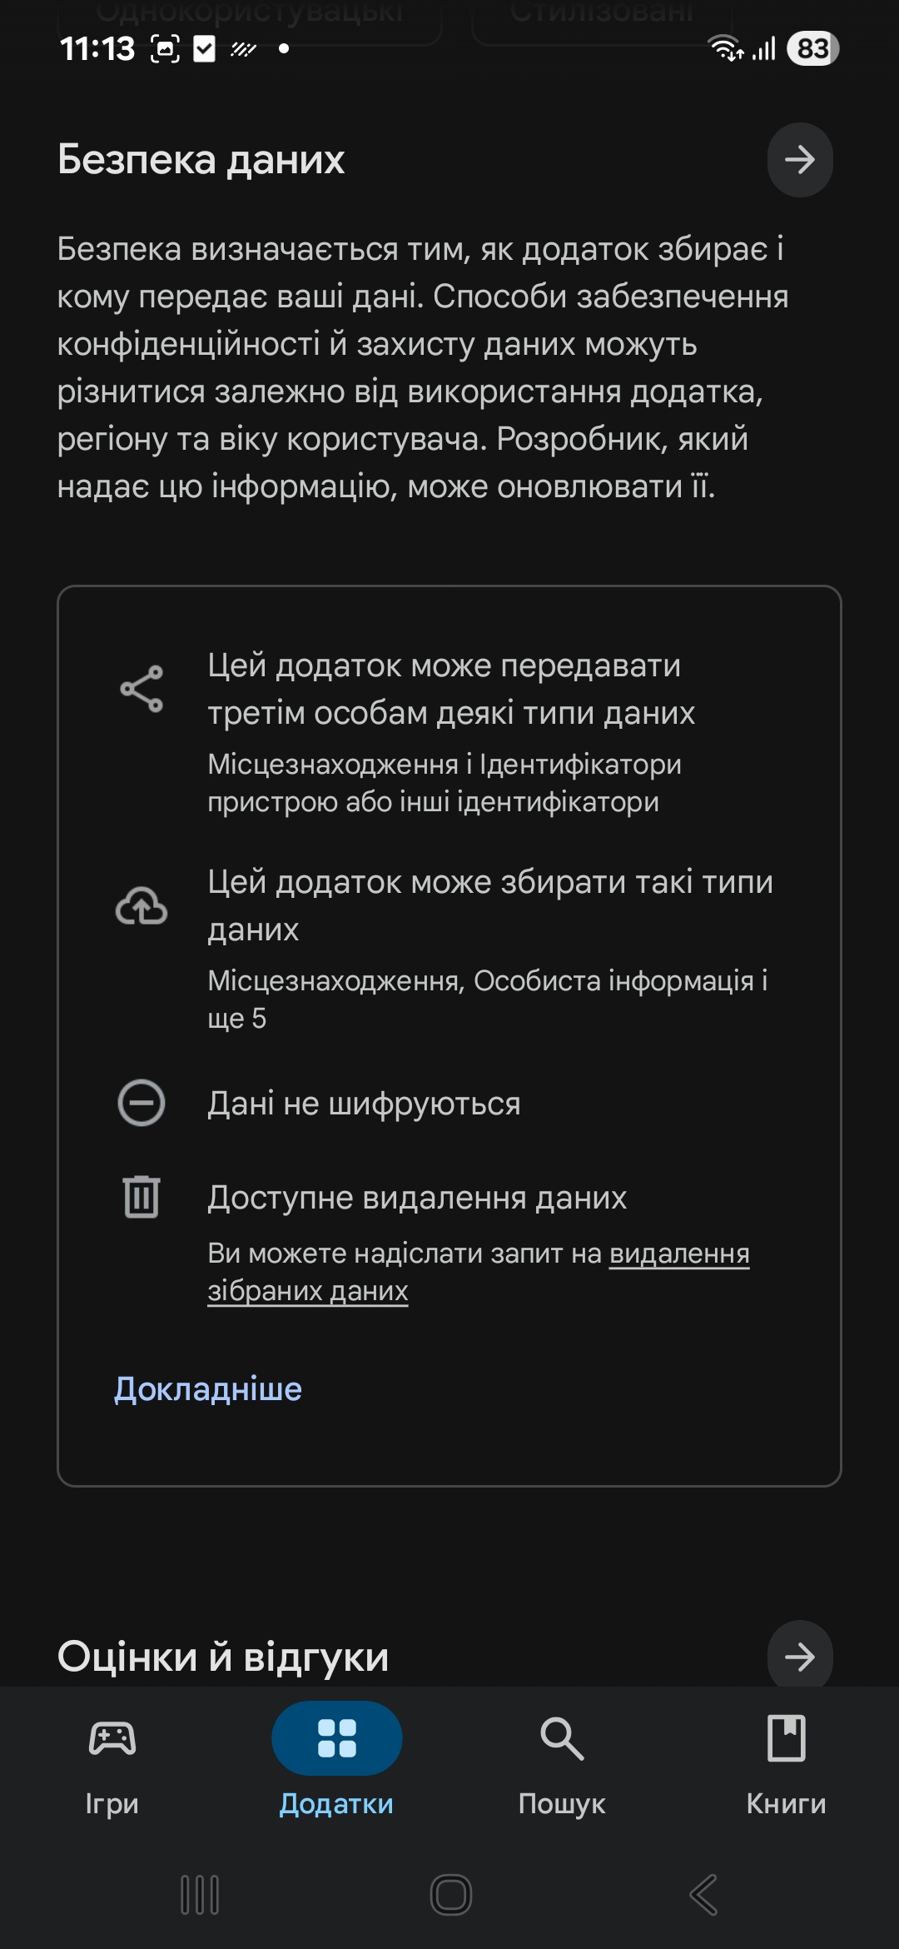
Task: Tap 'Цей додаток може передавати третім особам' row
Action: tap(451, 690)
